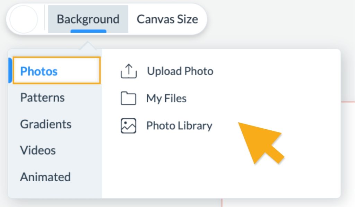Click the My Files folder icon
Viewport: 355px width, 207px height.
[x=129, y=98]
